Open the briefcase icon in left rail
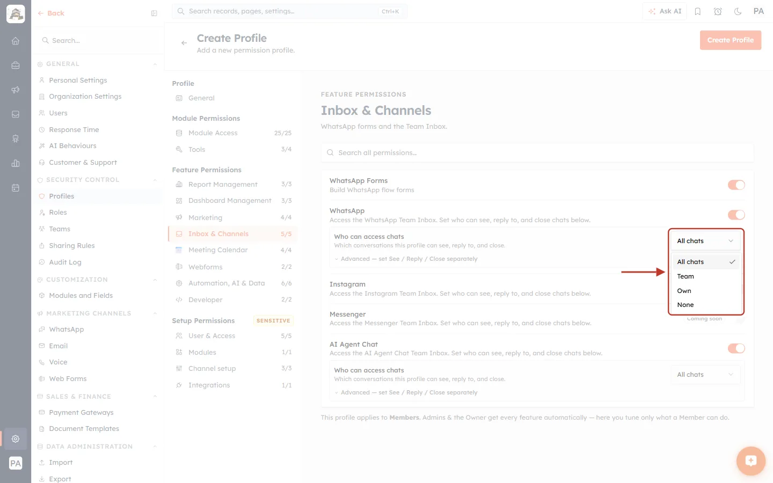773x483 pixels. (x=16, y=65)
